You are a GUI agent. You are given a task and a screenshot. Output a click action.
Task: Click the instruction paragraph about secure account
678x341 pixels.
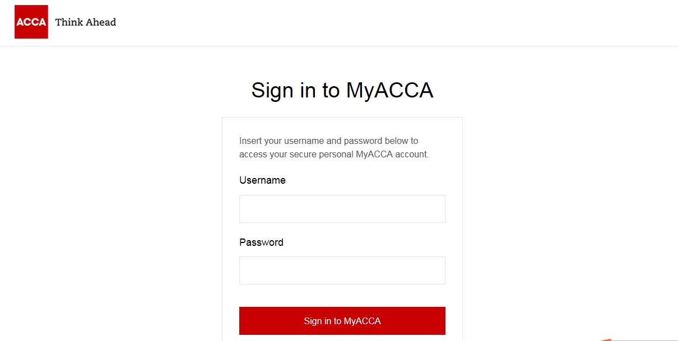[x=334, y=147]
